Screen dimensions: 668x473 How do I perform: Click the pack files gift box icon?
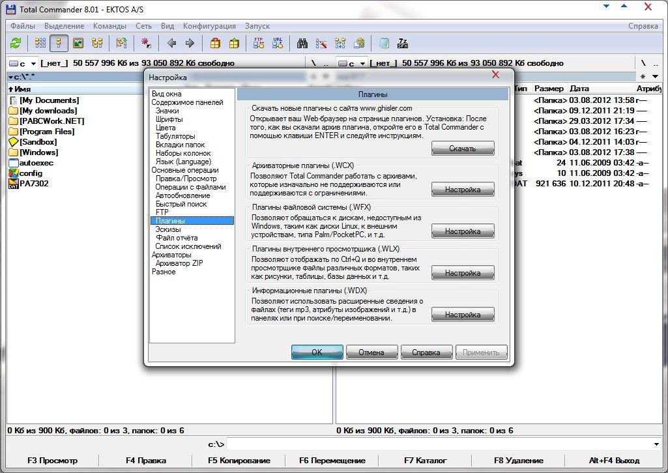(215, 44)
